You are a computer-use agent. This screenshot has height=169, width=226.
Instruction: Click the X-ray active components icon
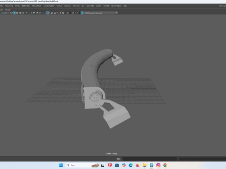(x=55, y=13)
